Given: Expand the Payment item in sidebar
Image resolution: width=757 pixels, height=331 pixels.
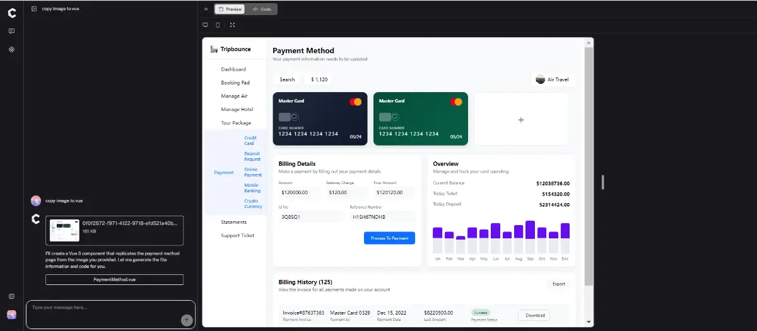Looking at the screenshot, I should [224, 172].
